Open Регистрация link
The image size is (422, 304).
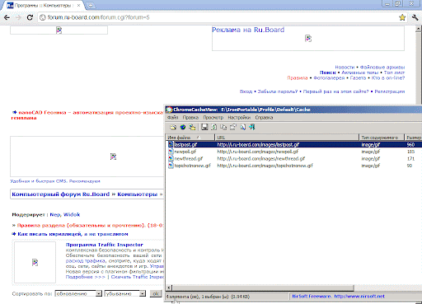(390, 91)
